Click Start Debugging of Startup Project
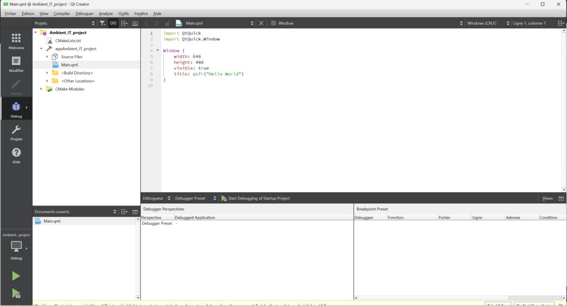The width and height of the screenshot is (567, 306). pyautogui.click(x=255, y=198)
